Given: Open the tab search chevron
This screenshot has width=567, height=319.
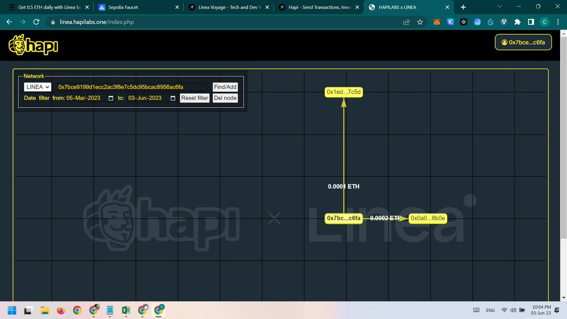Looking at the screenshot, I should coord(500,7).
